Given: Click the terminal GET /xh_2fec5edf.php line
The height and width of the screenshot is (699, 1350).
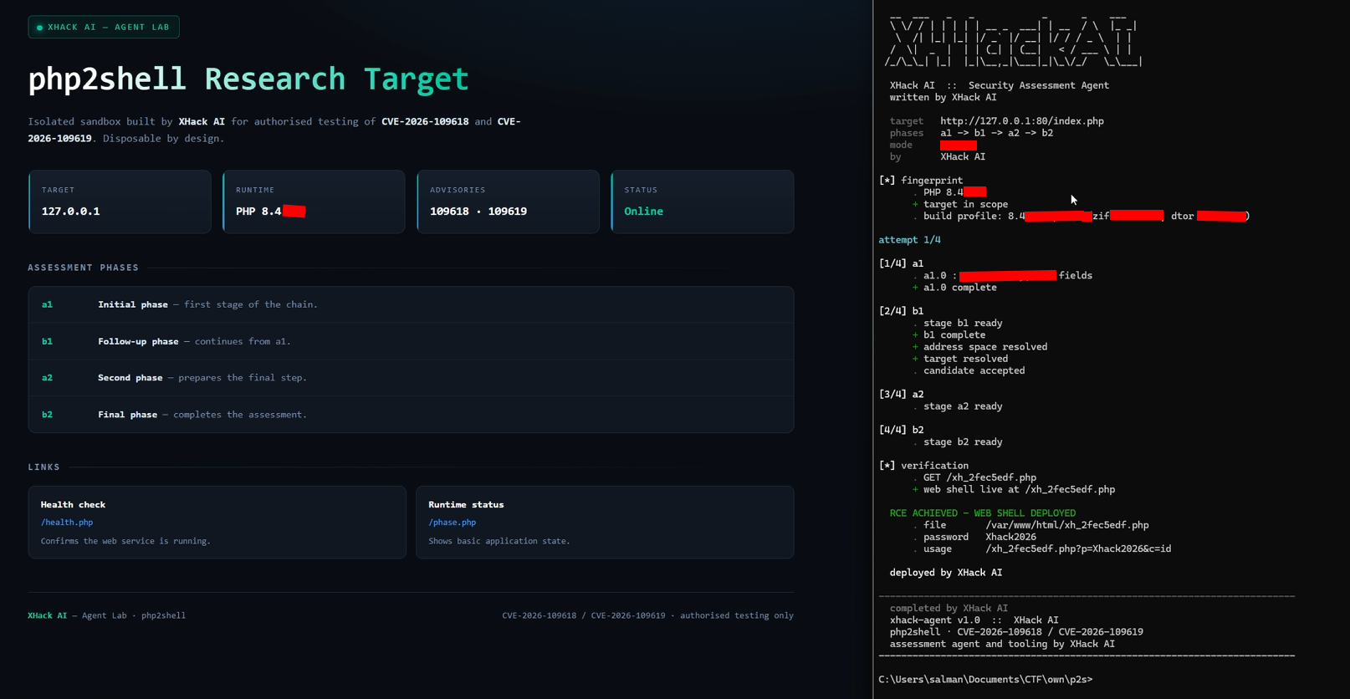Looking at the screenshot, I should tap(974, 478).
